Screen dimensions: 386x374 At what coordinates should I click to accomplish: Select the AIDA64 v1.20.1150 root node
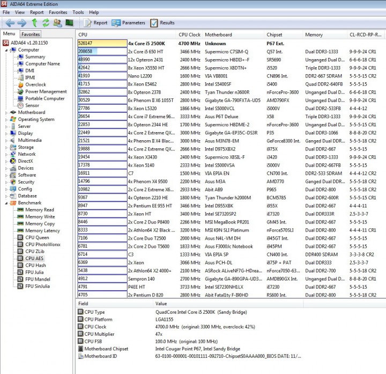29,43
